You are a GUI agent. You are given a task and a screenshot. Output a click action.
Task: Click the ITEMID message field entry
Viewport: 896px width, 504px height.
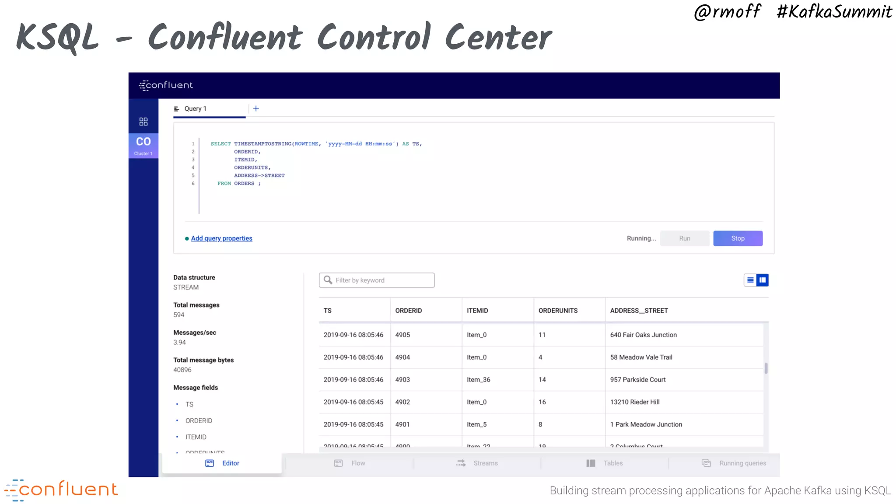(196, 437)
